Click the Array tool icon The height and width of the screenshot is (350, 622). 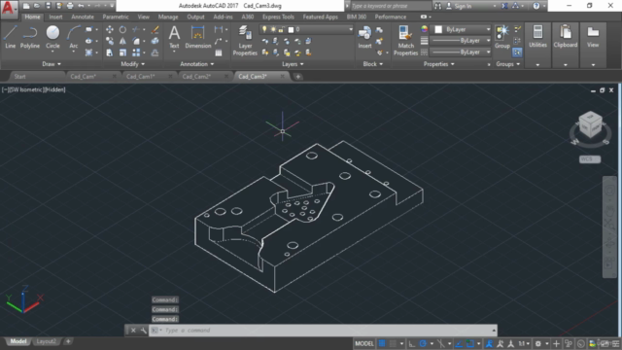coord(136,52)
